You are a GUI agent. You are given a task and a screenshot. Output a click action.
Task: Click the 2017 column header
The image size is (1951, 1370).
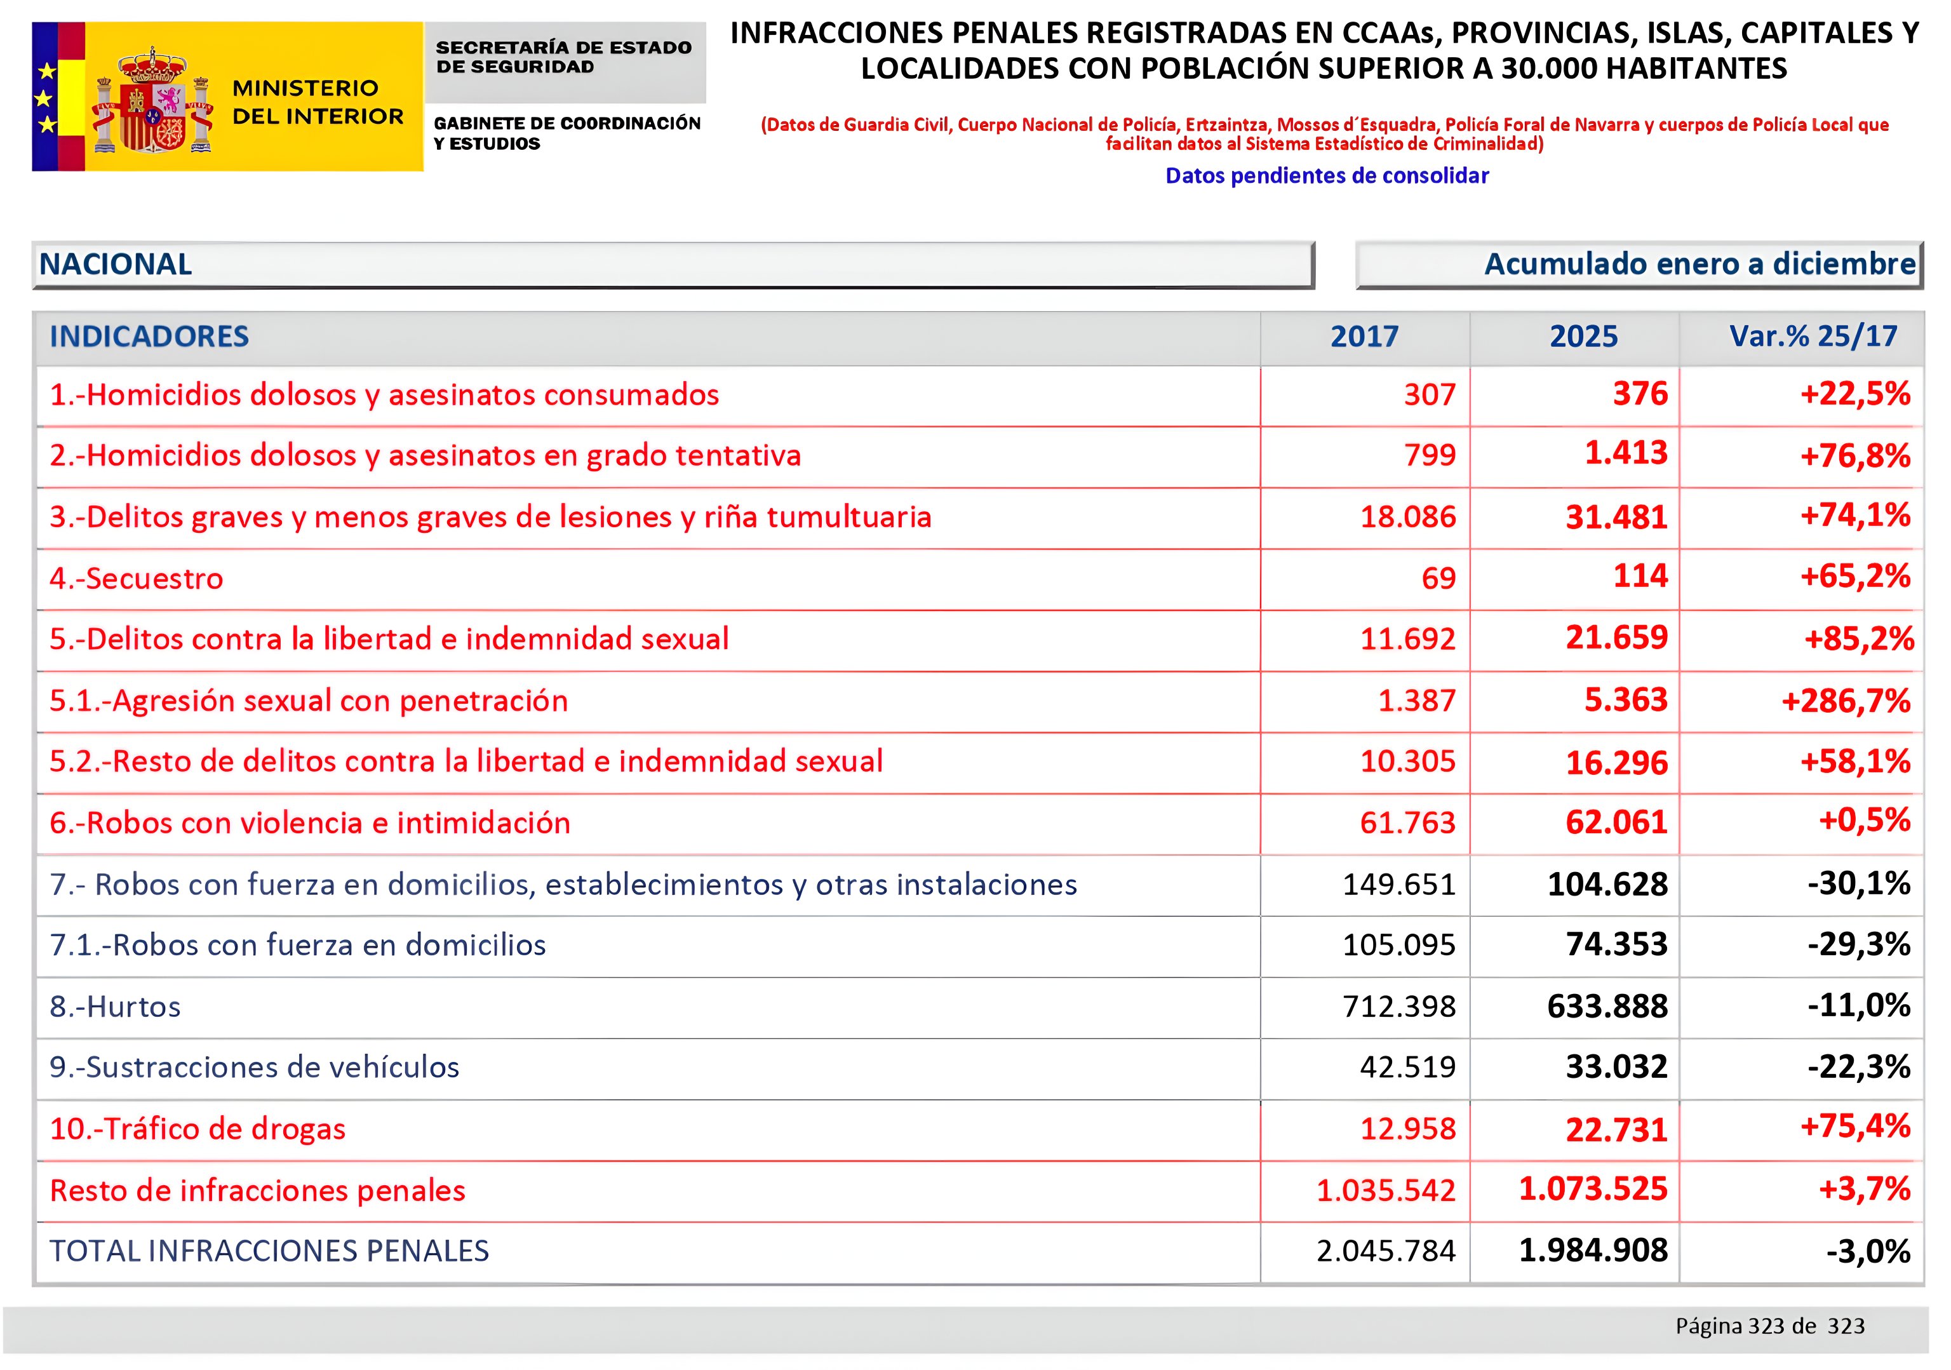[1364, 337]
